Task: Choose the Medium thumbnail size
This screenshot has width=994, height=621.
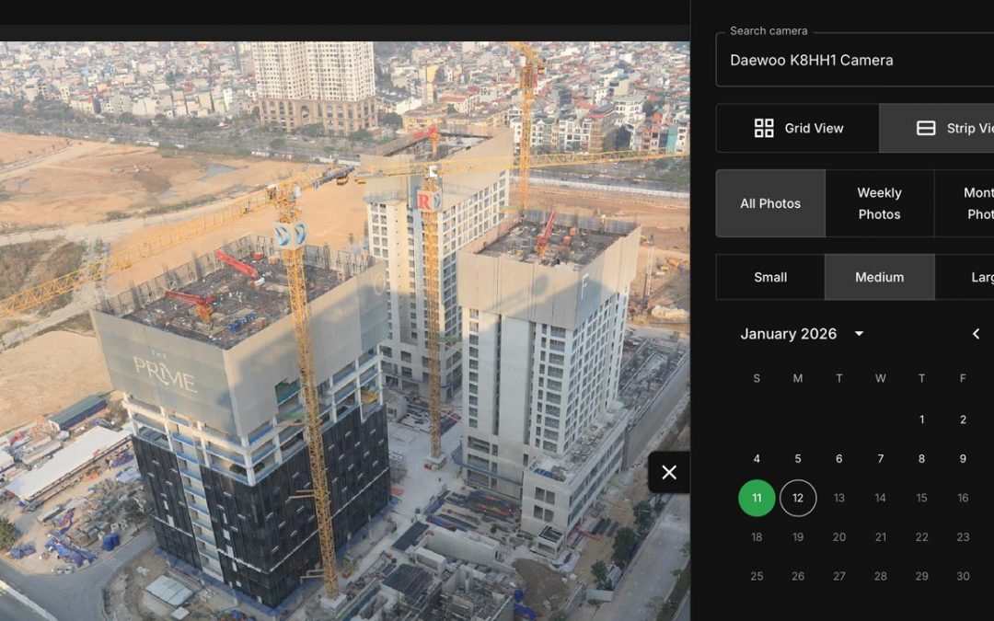Action: click(x=879, y=277)
